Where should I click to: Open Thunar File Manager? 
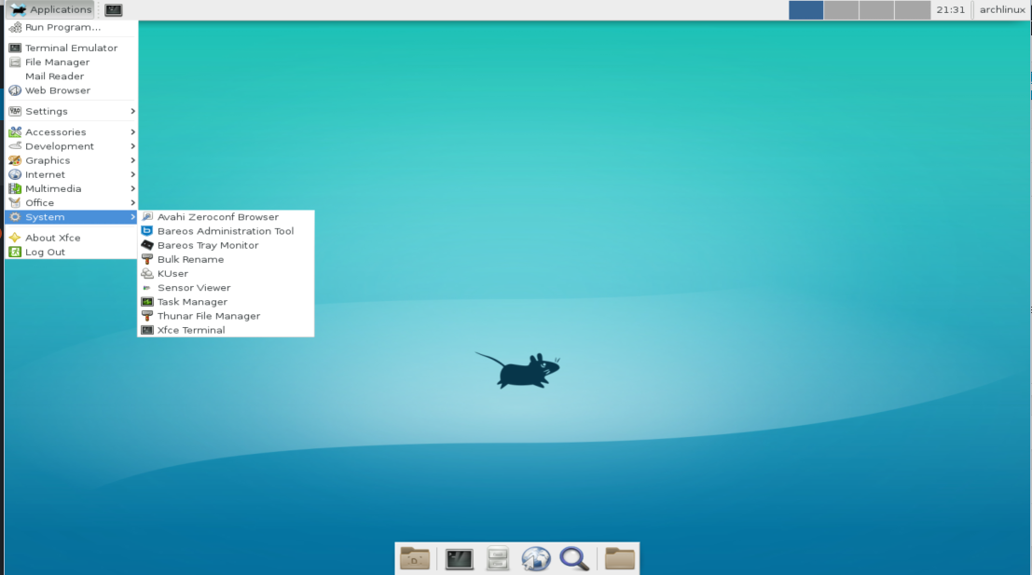[226, 316]
